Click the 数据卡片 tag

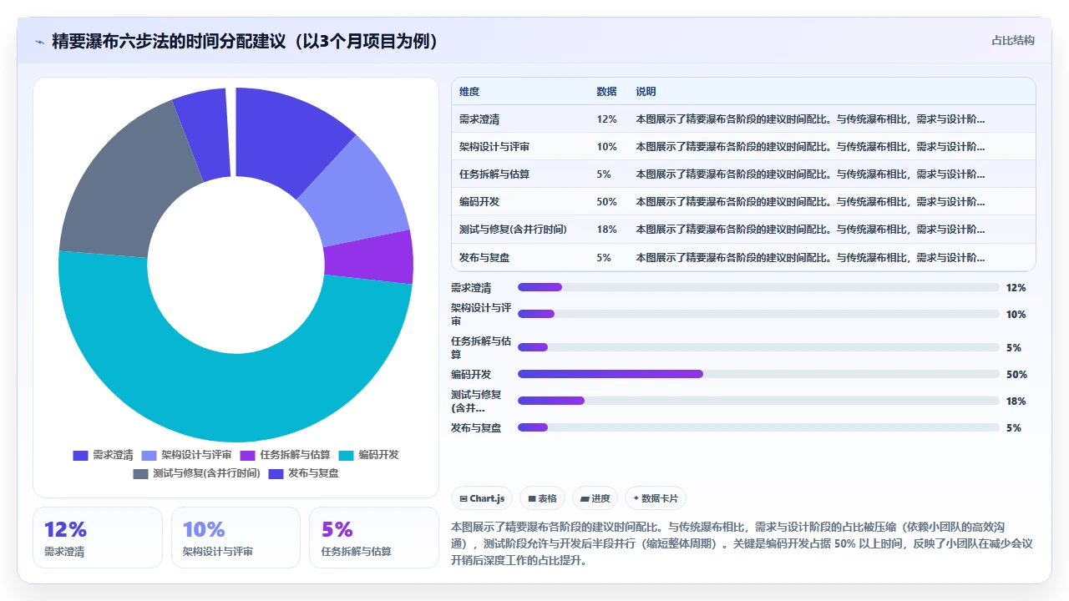(x=656, y=498)
